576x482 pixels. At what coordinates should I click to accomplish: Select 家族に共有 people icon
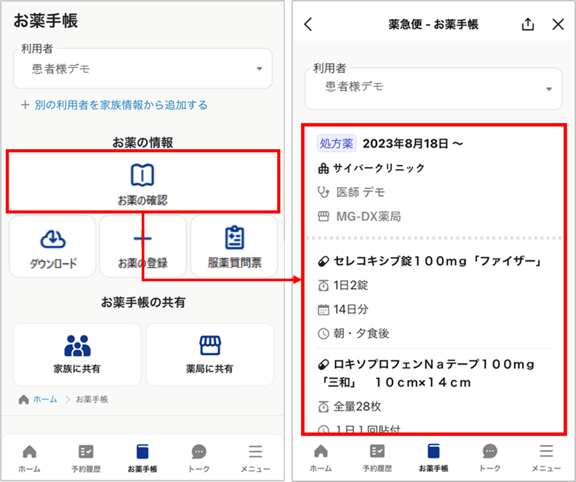[x=77, y=346]
